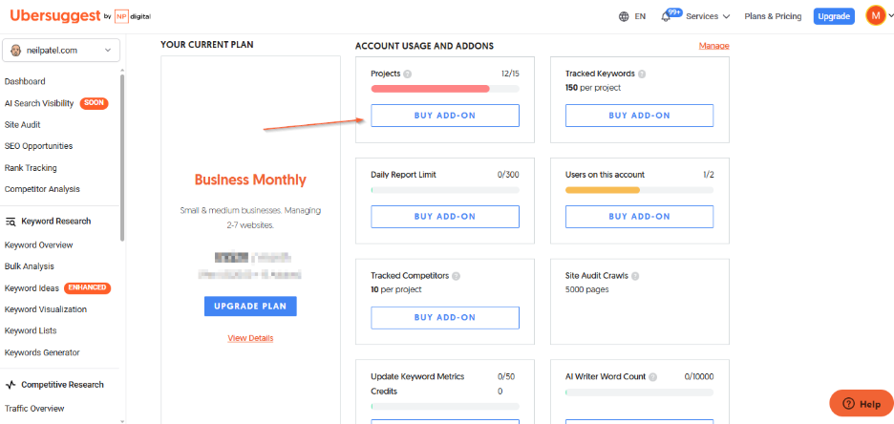Image resolution: width=894 pixels, height=424 pixels.
Task: Click help icon next to Site Audit Crawls
Action: click(635, 276)
